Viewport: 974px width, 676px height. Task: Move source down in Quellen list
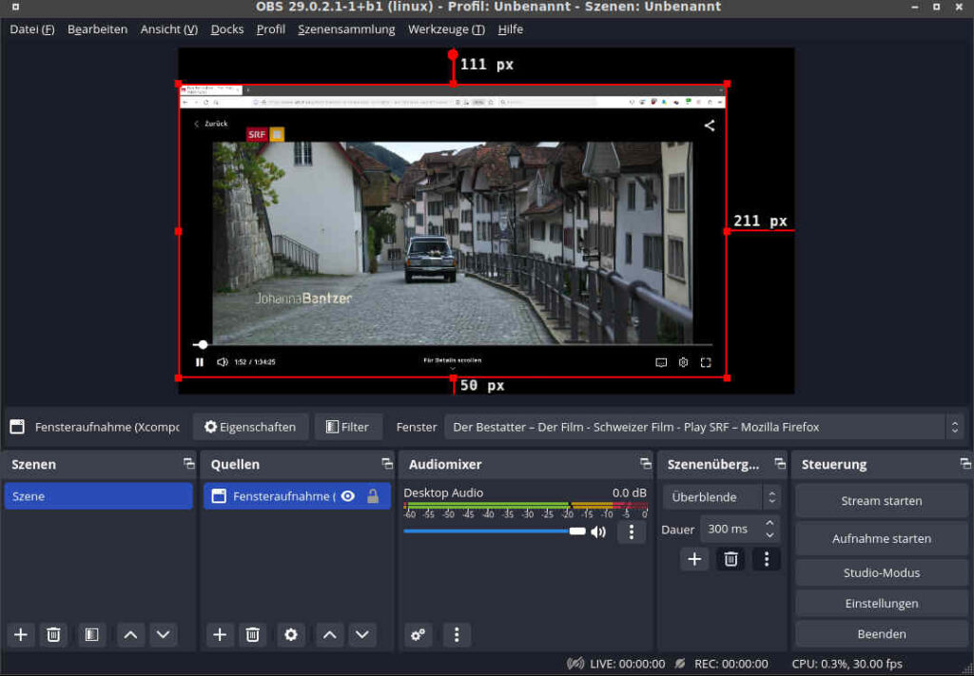tap(362, 634)
